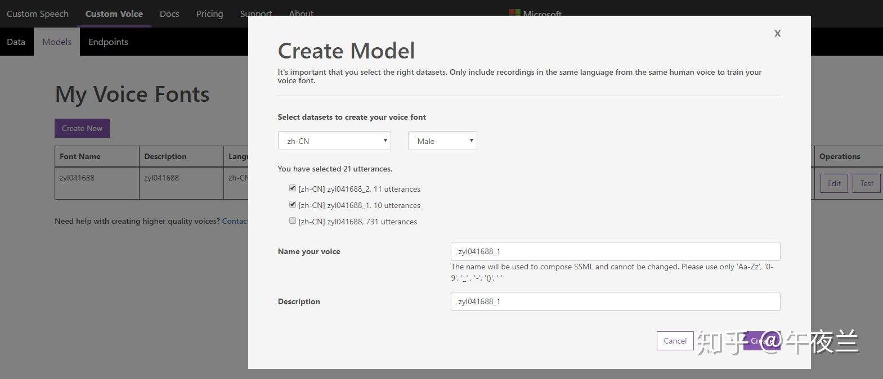Open the Endpoints tab
Viewport: 883px width, 379px height.
point(108,42)
